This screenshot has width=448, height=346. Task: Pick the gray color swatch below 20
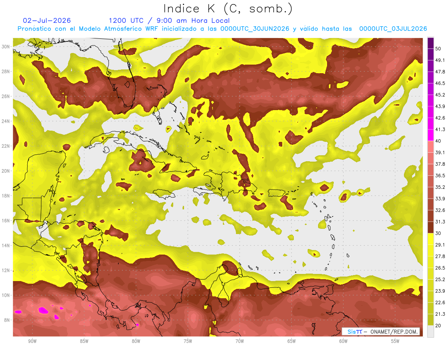pyautogui.click(x=430, y=331)
